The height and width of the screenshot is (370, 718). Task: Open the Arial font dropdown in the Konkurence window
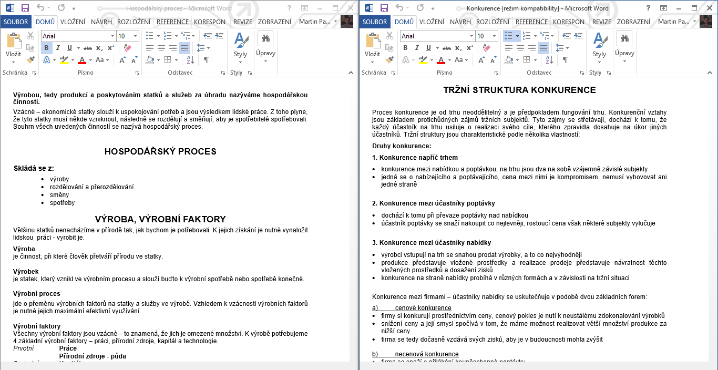(x=470, y=36)
